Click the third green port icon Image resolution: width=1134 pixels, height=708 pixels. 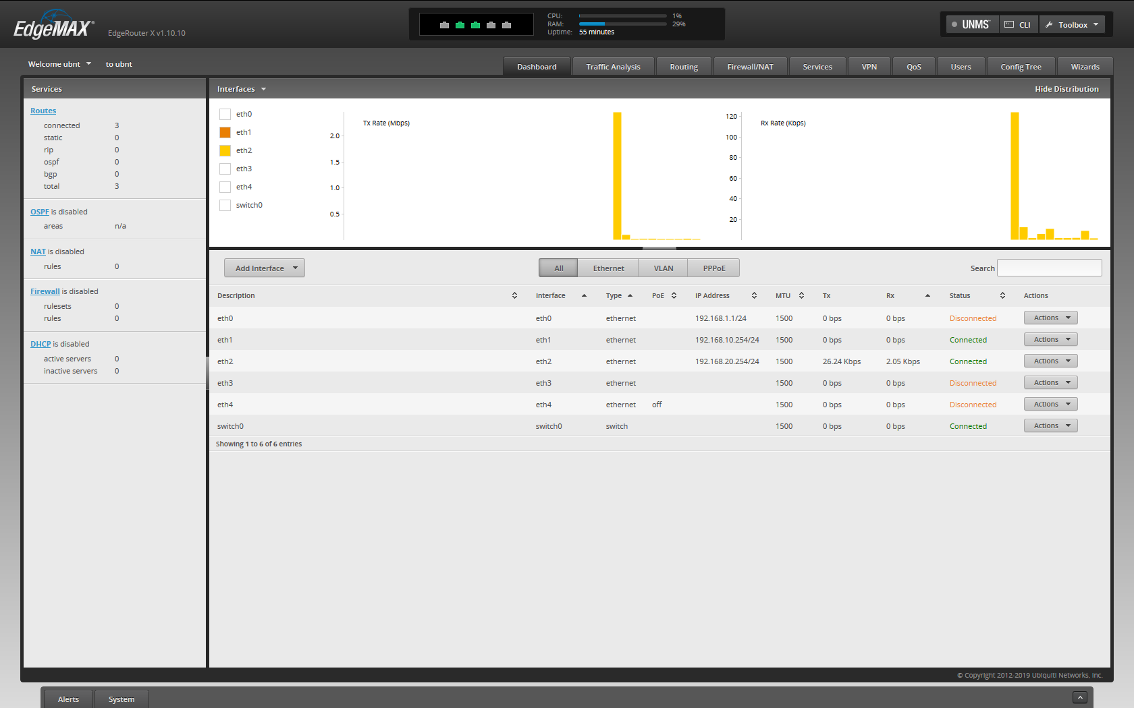[475, 25]
